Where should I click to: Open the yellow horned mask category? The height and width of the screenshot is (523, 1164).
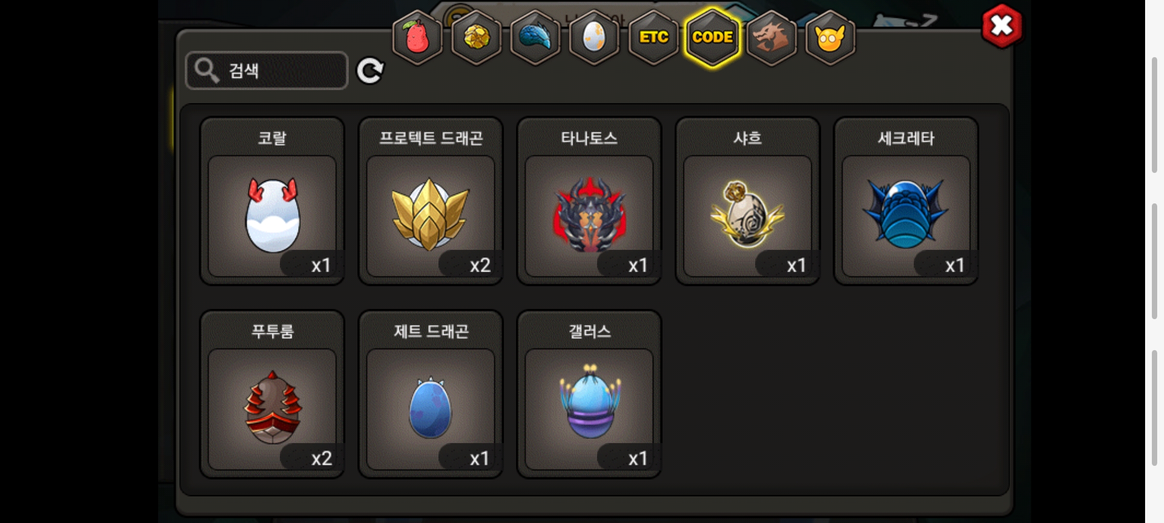pos(830,38)
